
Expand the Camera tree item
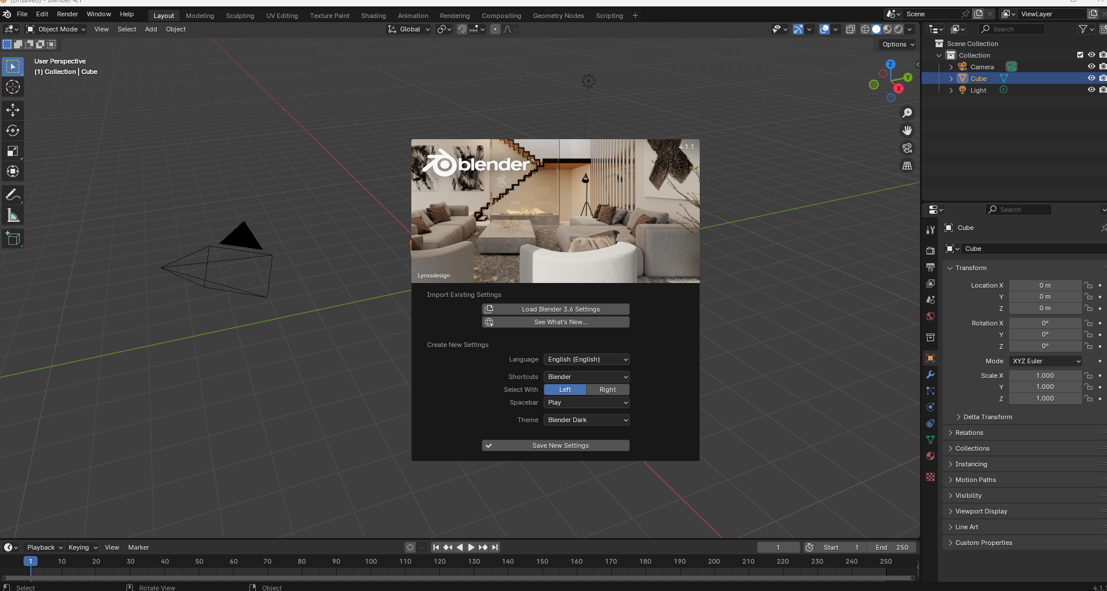tap(951, 67)
